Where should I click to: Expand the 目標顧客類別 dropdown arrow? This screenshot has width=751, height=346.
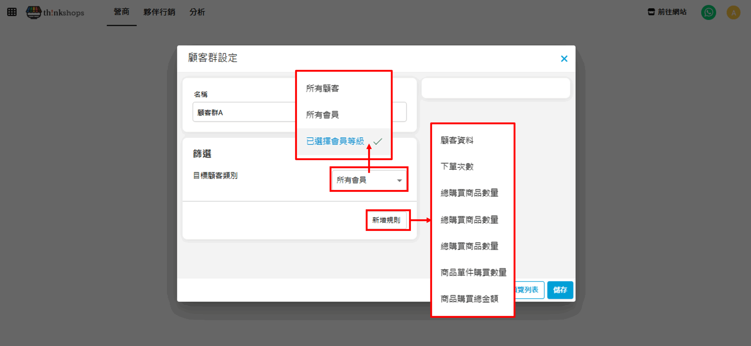click(399, 180)
